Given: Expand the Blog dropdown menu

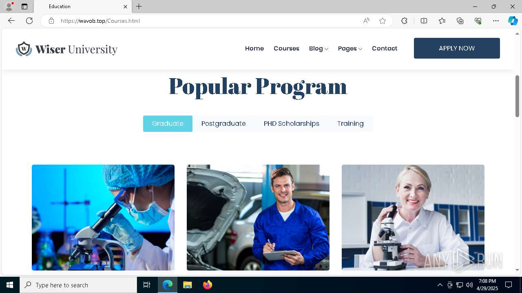Looking at the screenshot, I should (319, 48).
